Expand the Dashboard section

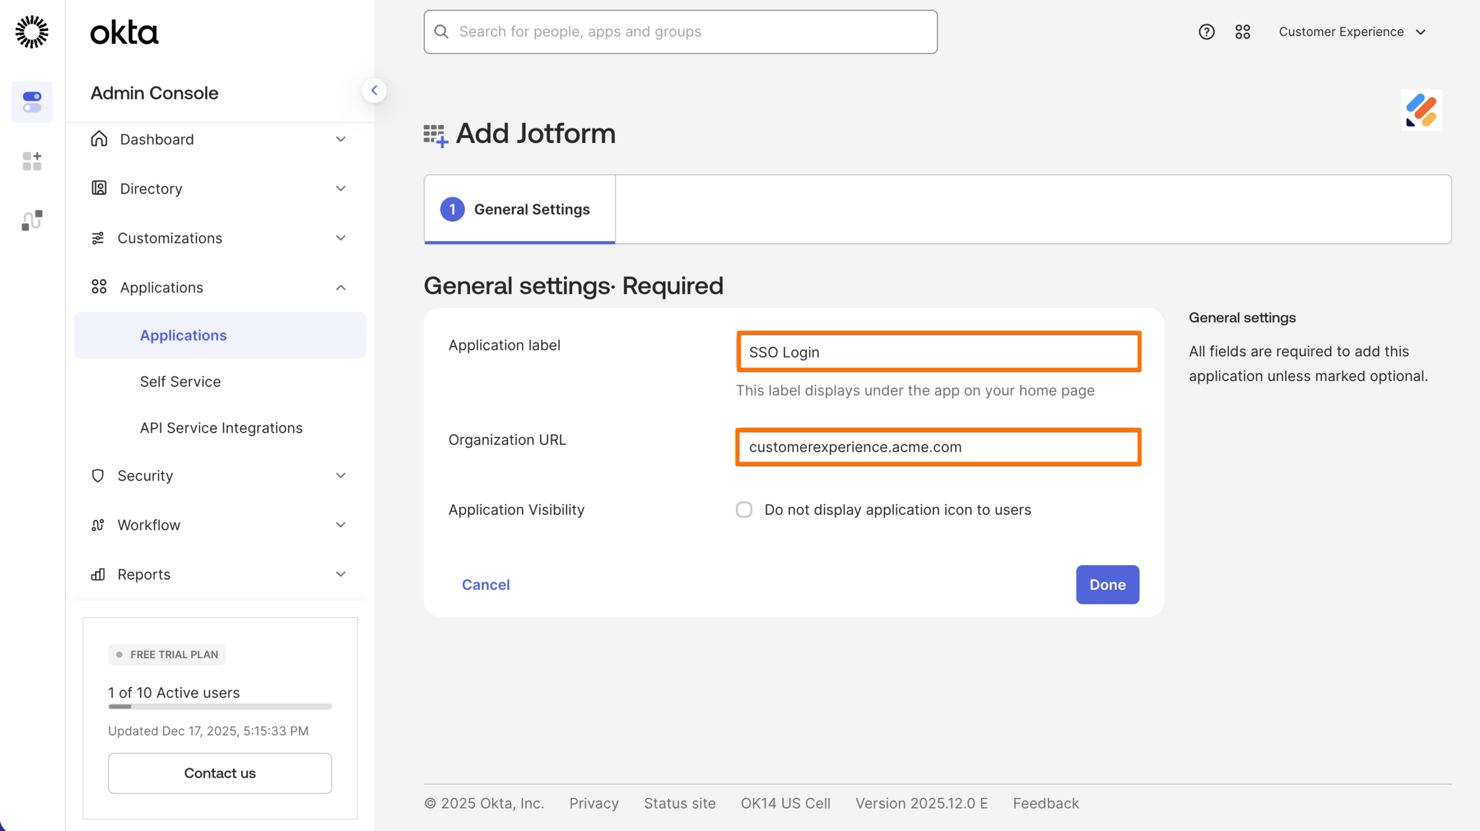pos(341,139)
